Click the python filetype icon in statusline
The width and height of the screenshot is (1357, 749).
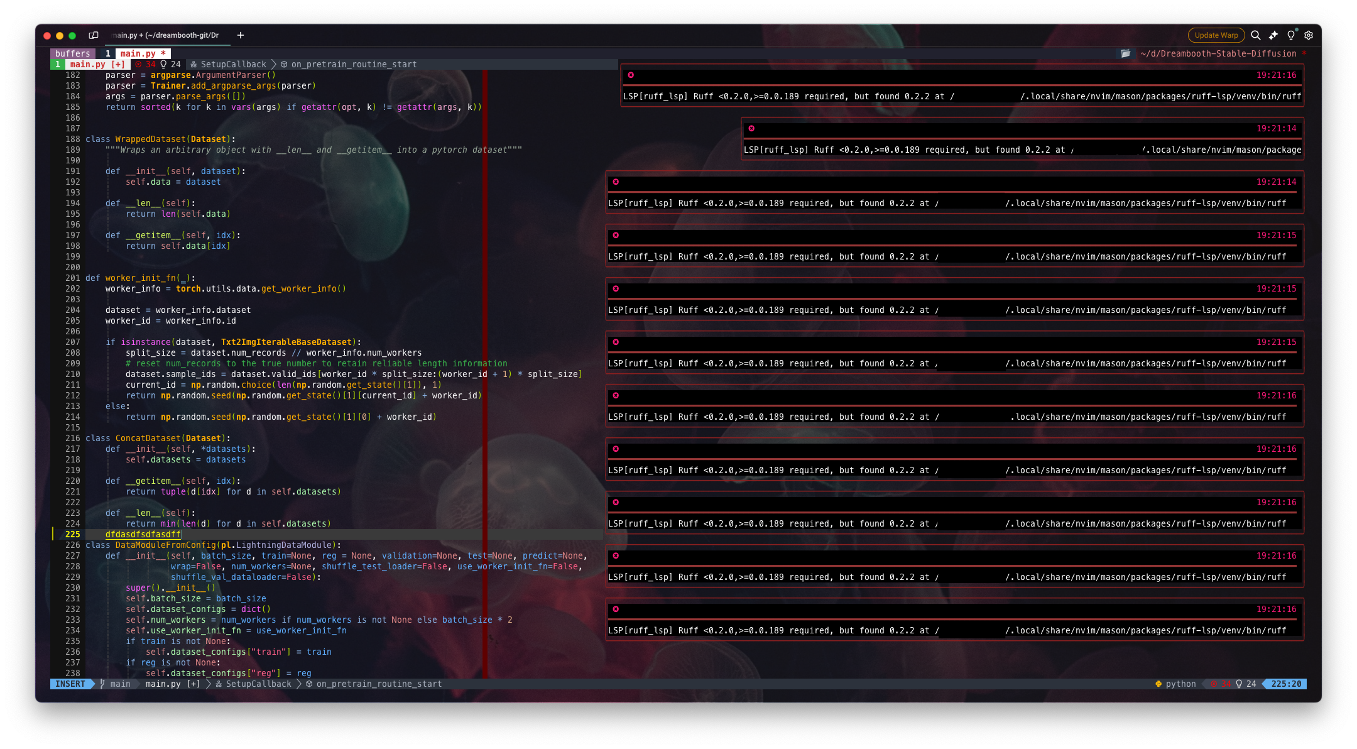coord(1158,684)
